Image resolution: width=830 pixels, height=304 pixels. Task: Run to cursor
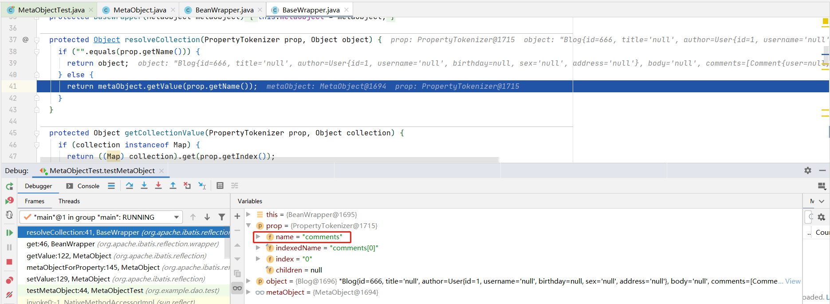click(x=202, y=186)
